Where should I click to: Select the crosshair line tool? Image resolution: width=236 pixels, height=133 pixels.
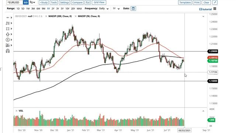click(x=7, y=18)
